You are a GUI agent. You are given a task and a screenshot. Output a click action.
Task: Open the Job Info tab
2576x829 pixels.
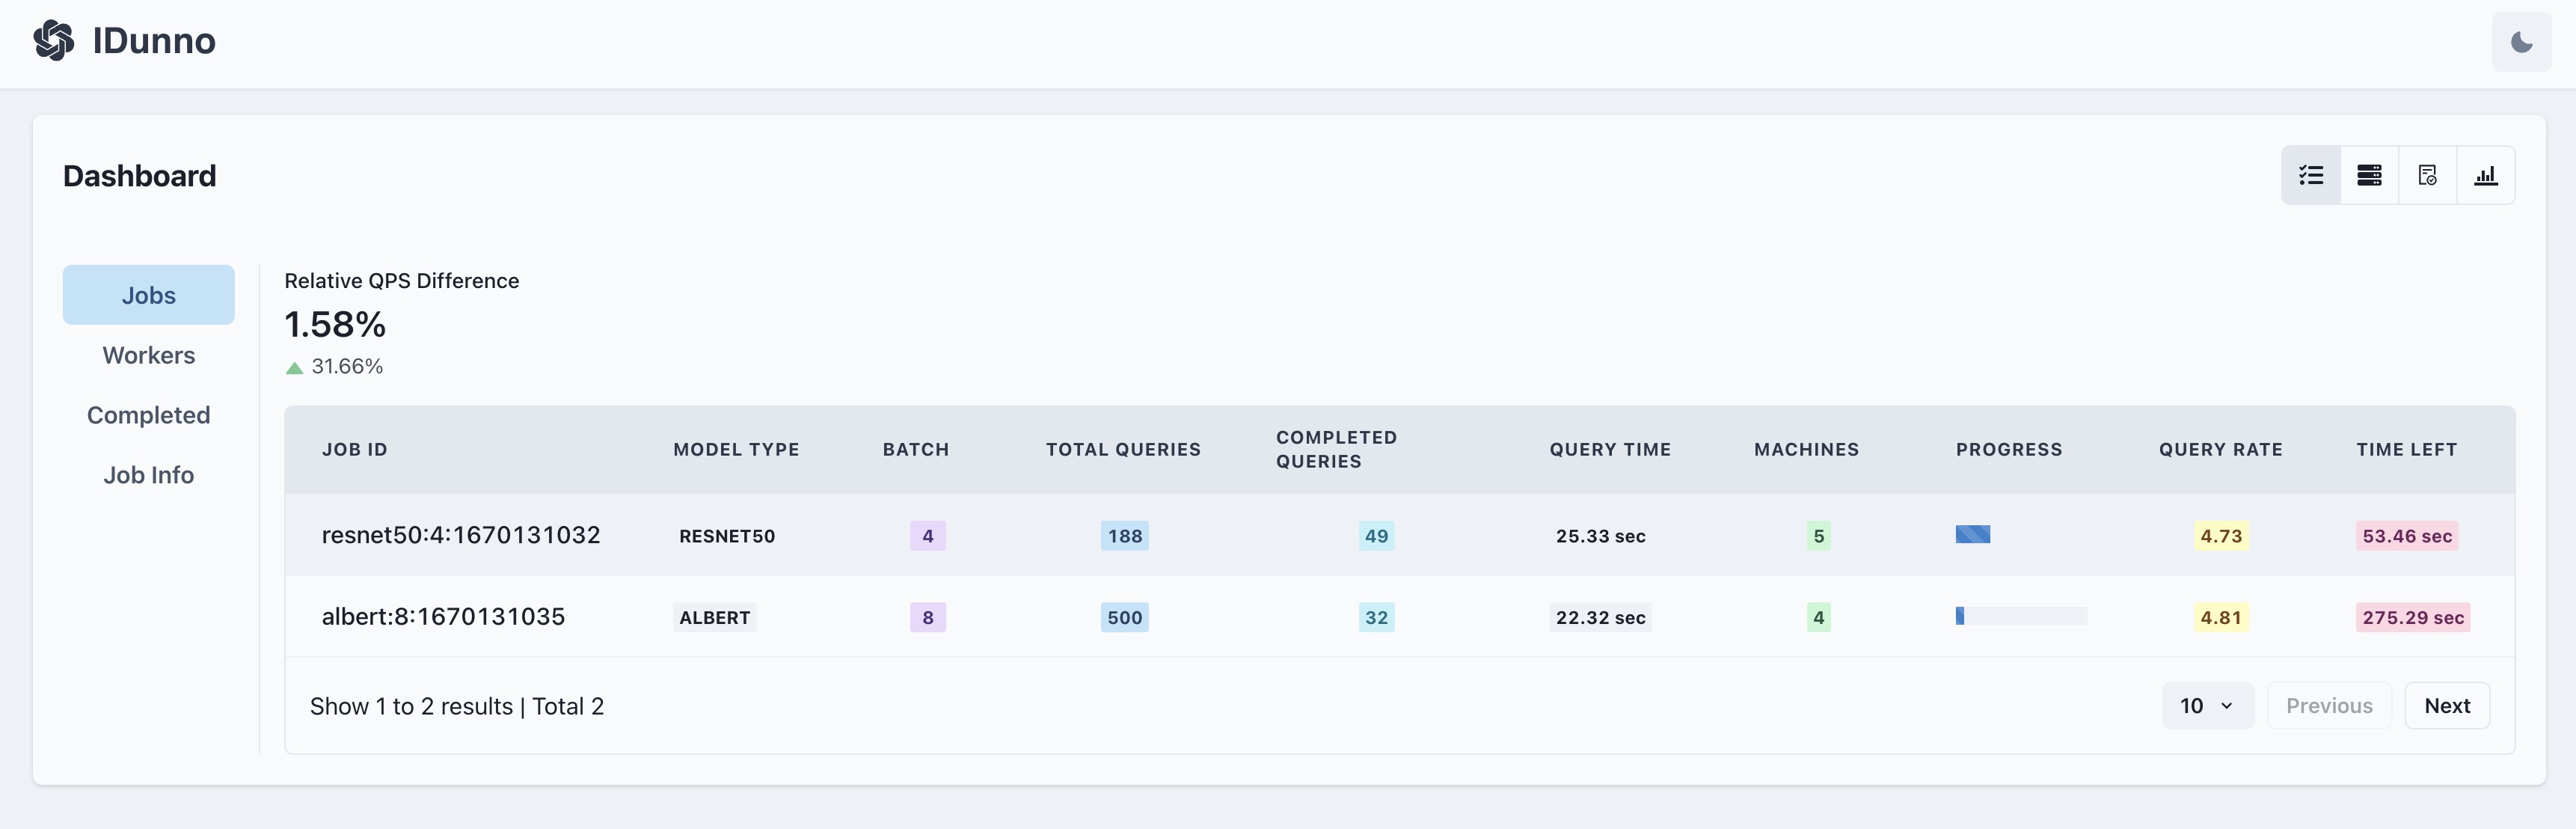tap(148, 475)
